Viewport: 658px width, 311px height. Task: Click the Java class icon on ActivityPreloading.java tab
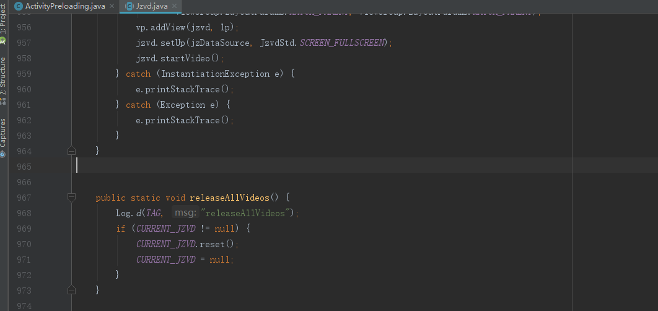pos(18,6)
